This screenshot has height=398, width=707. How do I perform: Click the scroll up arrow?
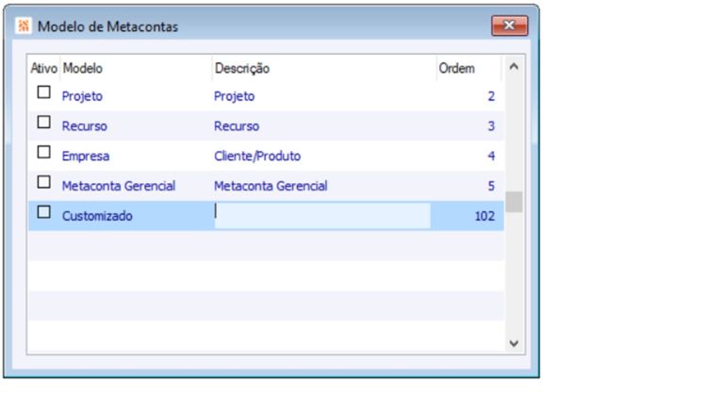514,67
